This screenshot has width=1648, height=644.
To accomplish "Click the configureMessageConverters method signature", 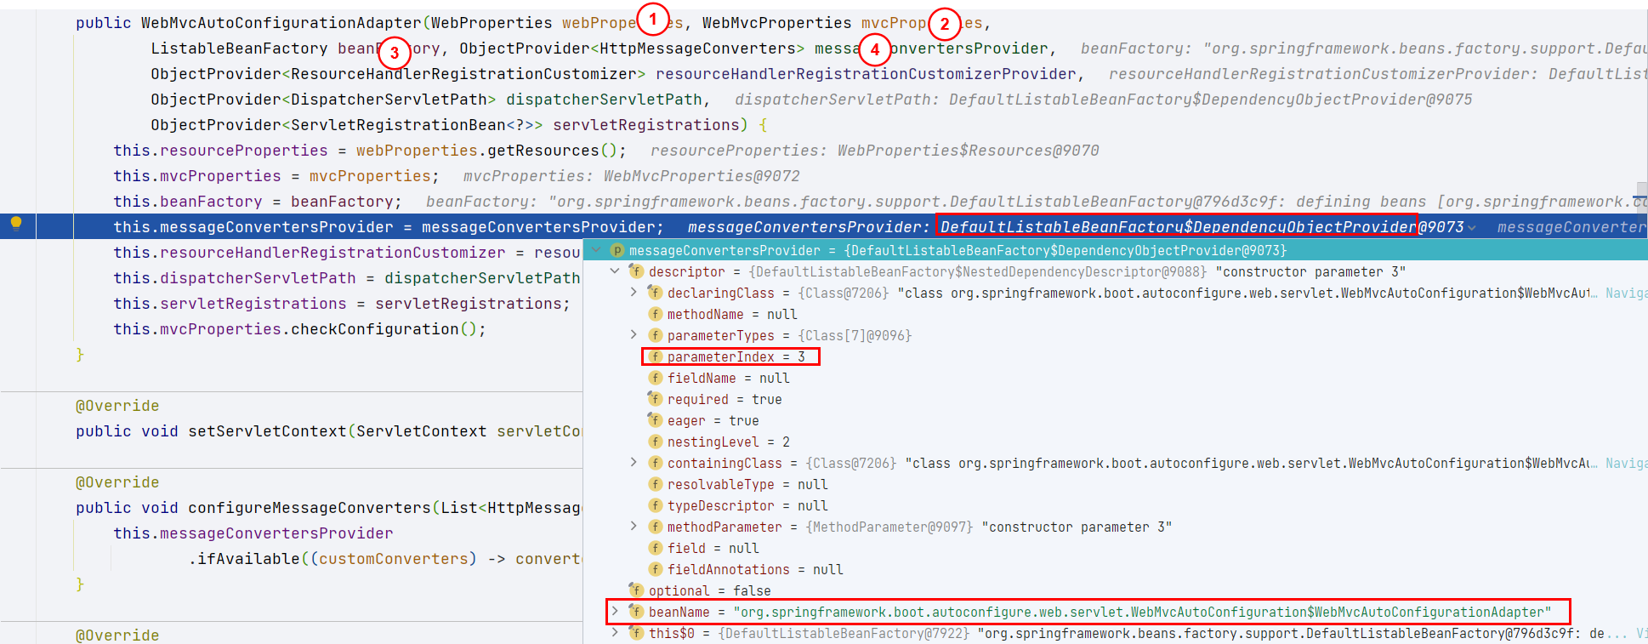I will click(x=328, y=508).
